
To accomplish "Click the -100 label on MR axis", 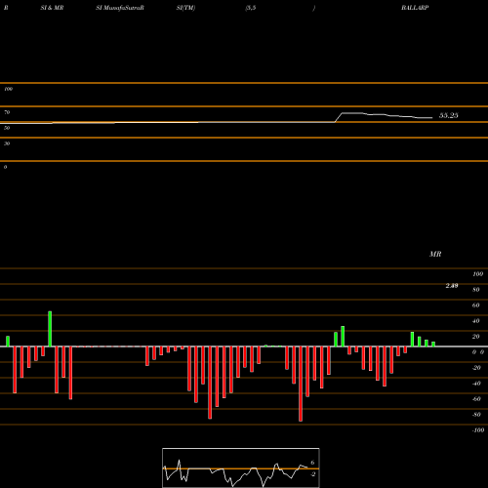I will coord(478,430).
